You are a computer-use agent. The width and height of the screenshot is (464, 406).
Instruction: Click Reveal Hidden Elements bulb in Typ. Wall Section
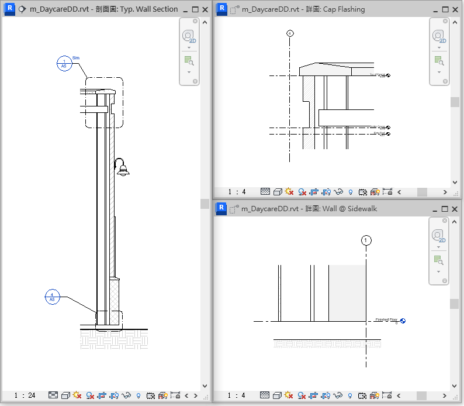(138, 395)
